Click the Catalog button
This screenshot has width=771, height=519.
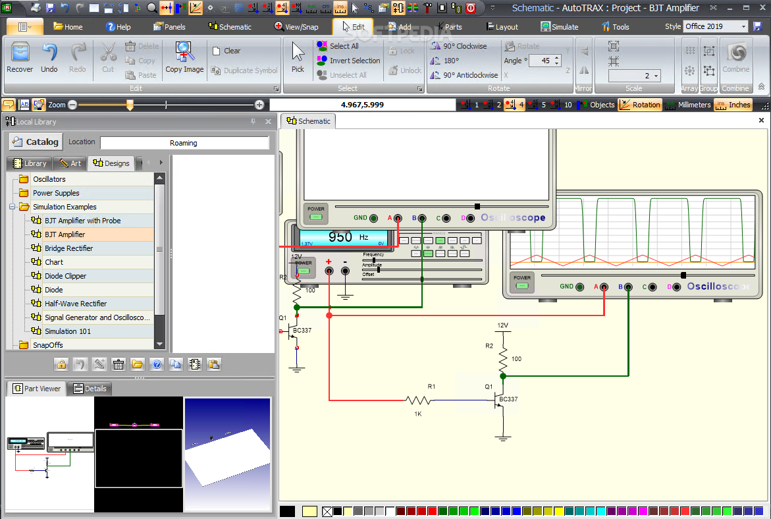tap(36, 142)
